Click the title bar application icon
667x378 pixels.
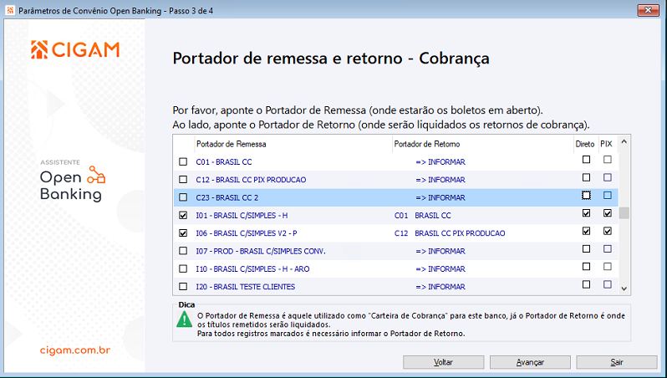8,9
